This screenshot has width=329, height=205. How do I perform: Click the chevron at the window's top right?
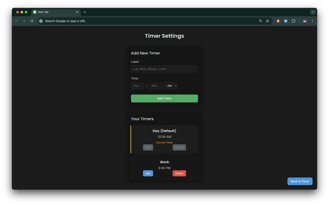313,12
